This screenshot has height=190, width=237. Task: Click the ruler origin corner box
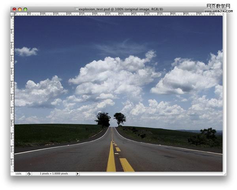pos(12,14)
